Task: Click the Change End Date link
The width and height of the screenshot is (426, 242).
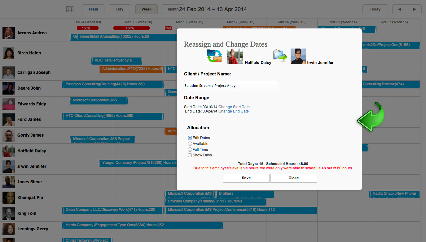Action: pyautogui.click(x=233, y=111)
